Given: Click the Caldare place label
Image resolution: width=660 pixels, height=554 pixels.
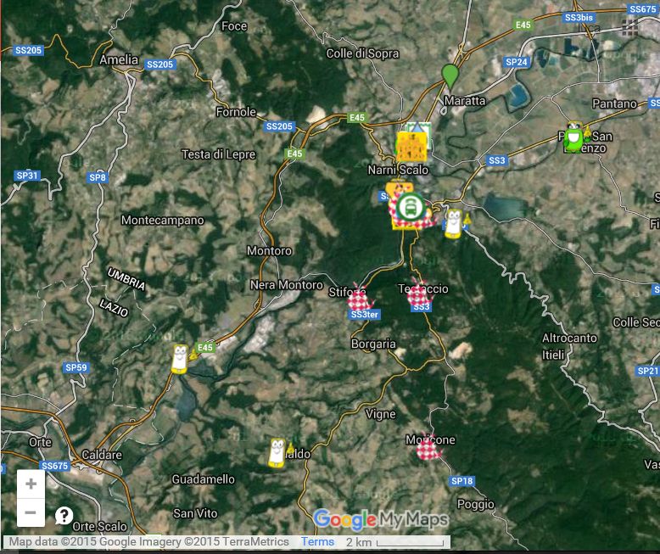Looking at the screenshot, I should coord(102,455).
